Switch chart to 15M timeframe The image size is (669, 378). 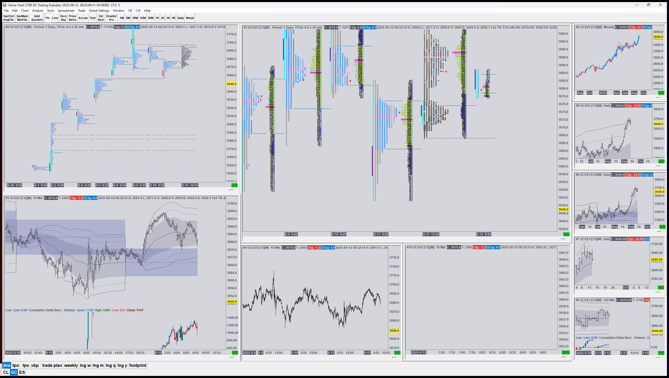pos(143,18)
